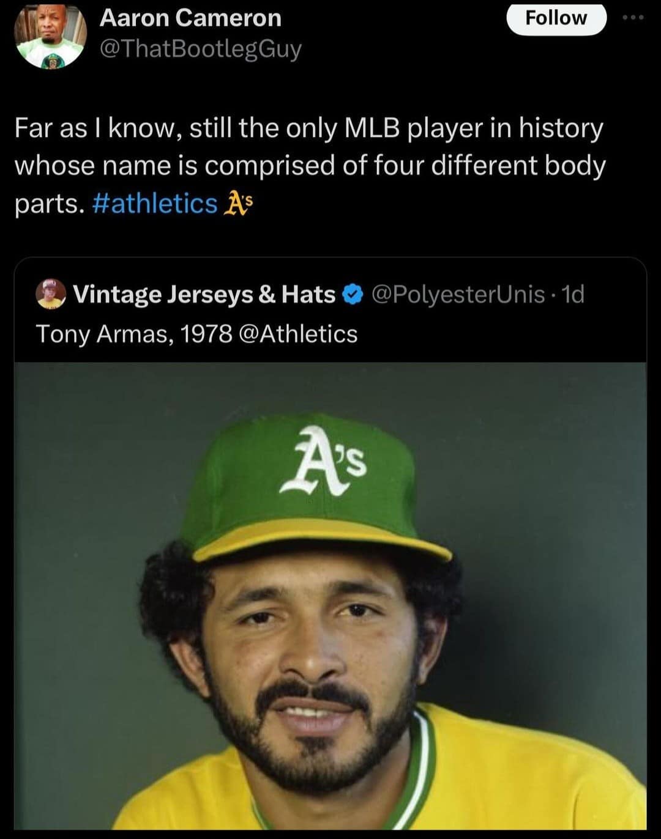Click the tweet text about four body parts
The width and height of the screenshot is (661, 839).
pyautogui.click(x=309, y=165)
